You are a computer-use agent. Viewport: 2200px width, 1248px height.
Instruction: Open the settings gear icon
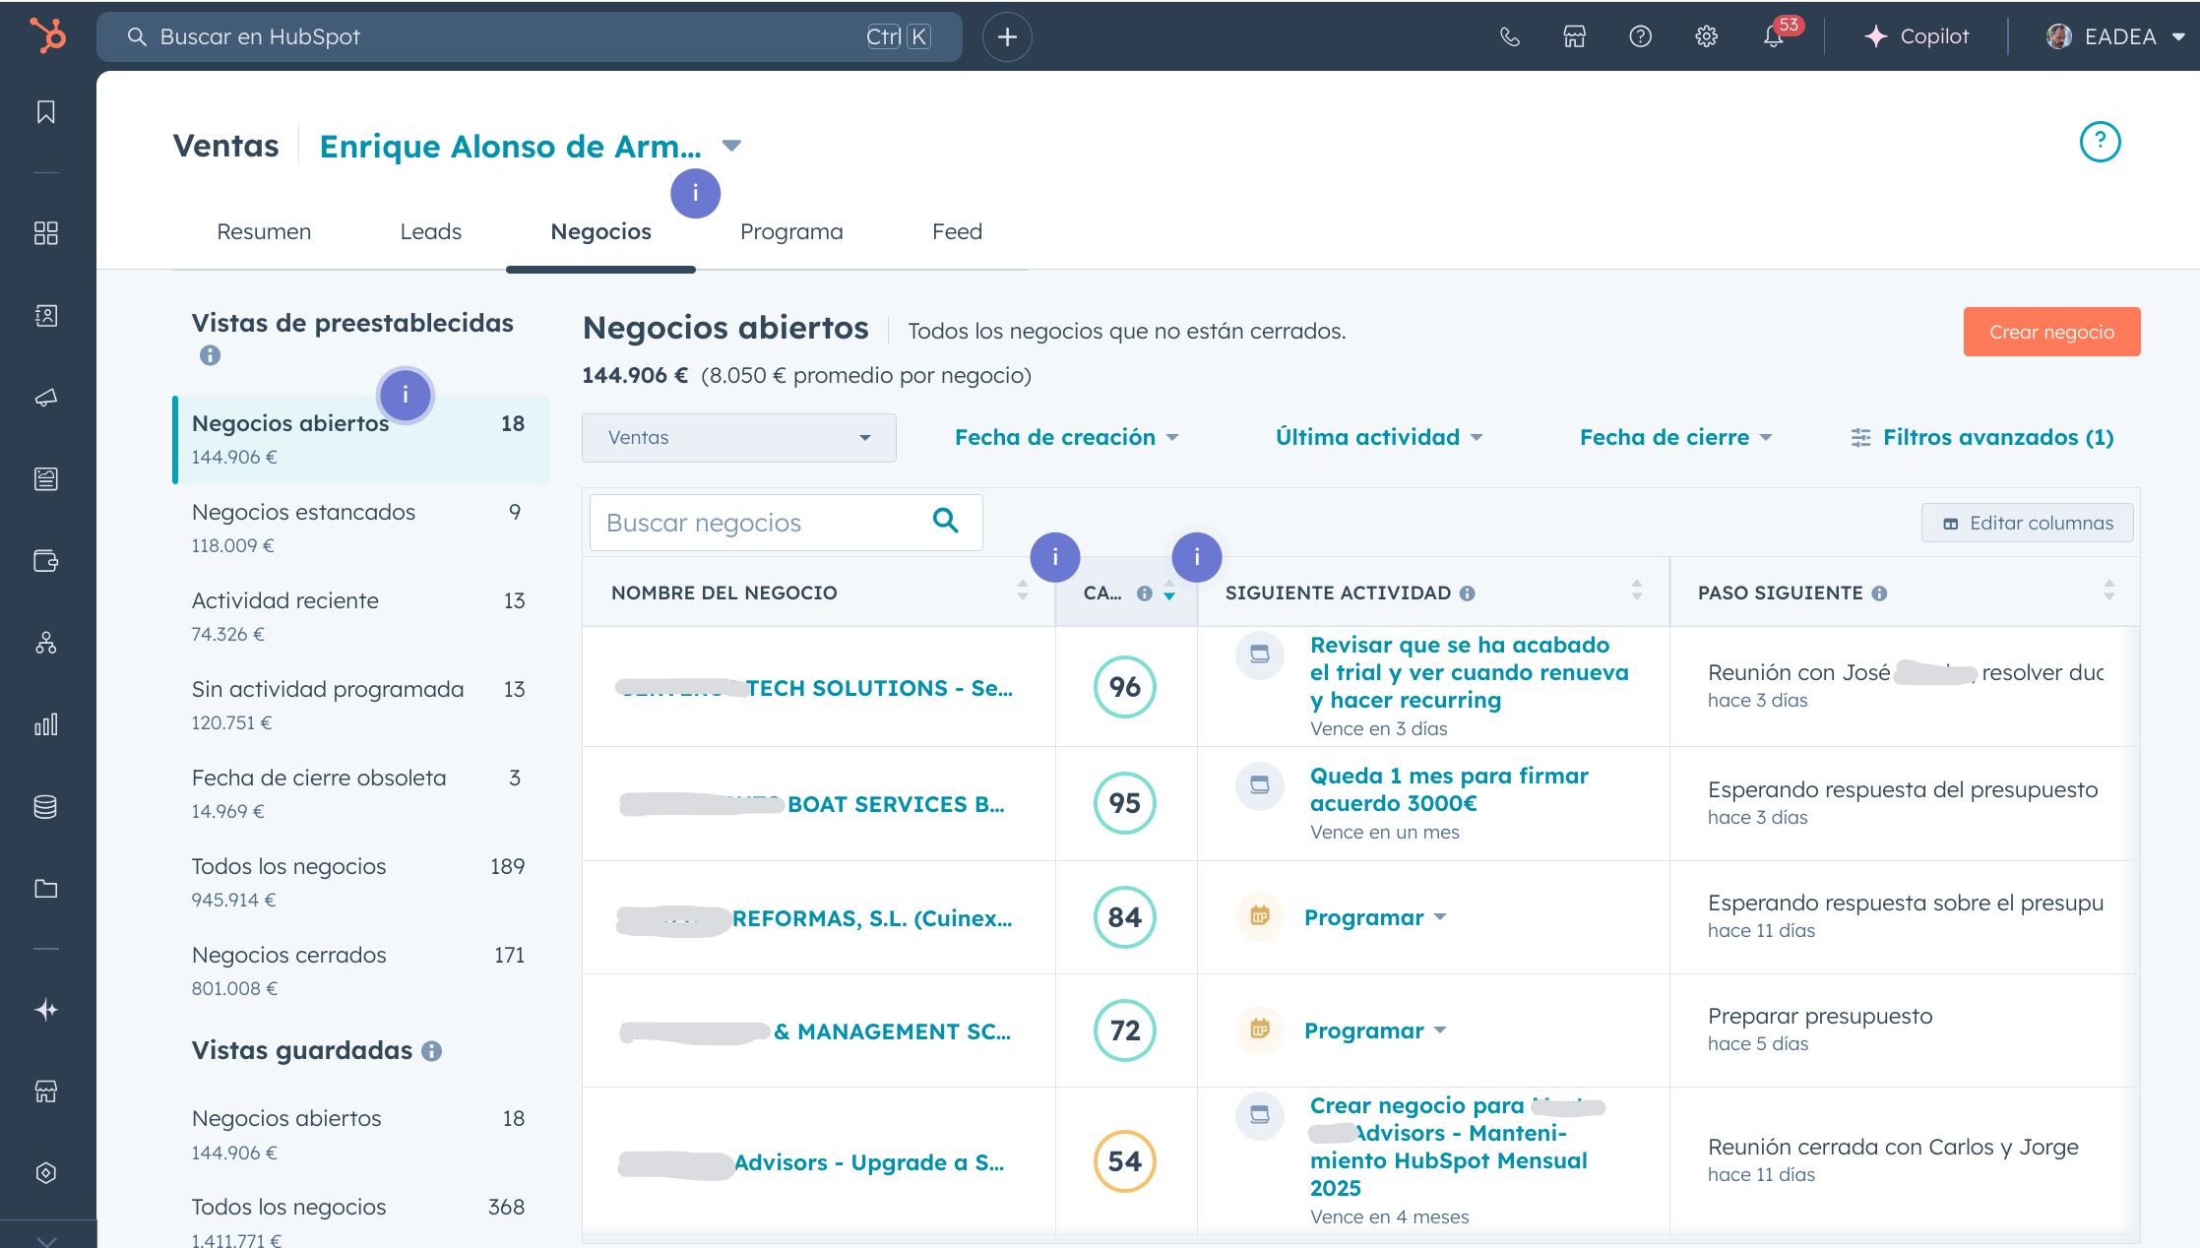(1706, 36)
